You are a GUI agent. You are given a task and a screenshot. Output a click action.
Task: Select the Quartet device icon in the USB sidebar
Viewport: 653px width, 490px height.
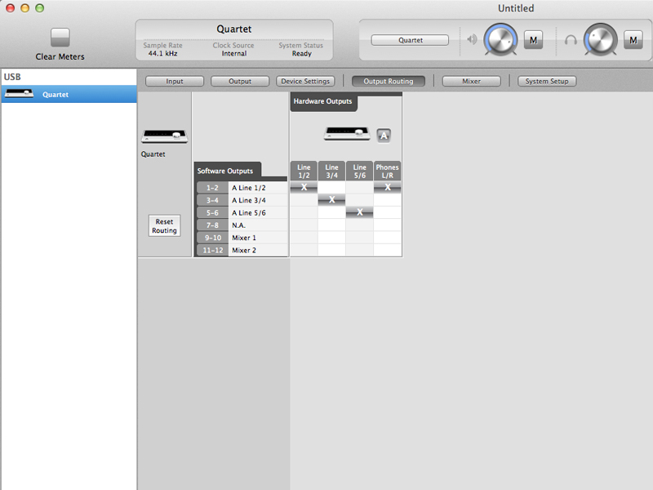coord(19,94)
